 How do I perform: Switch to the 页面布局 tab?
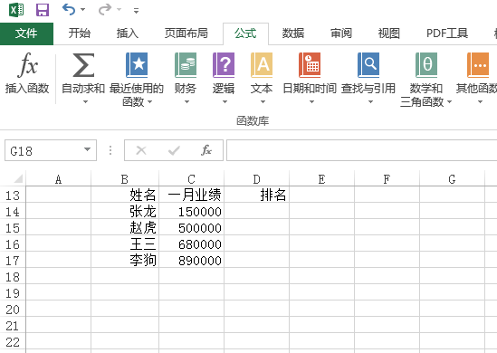tap(186, 33)
